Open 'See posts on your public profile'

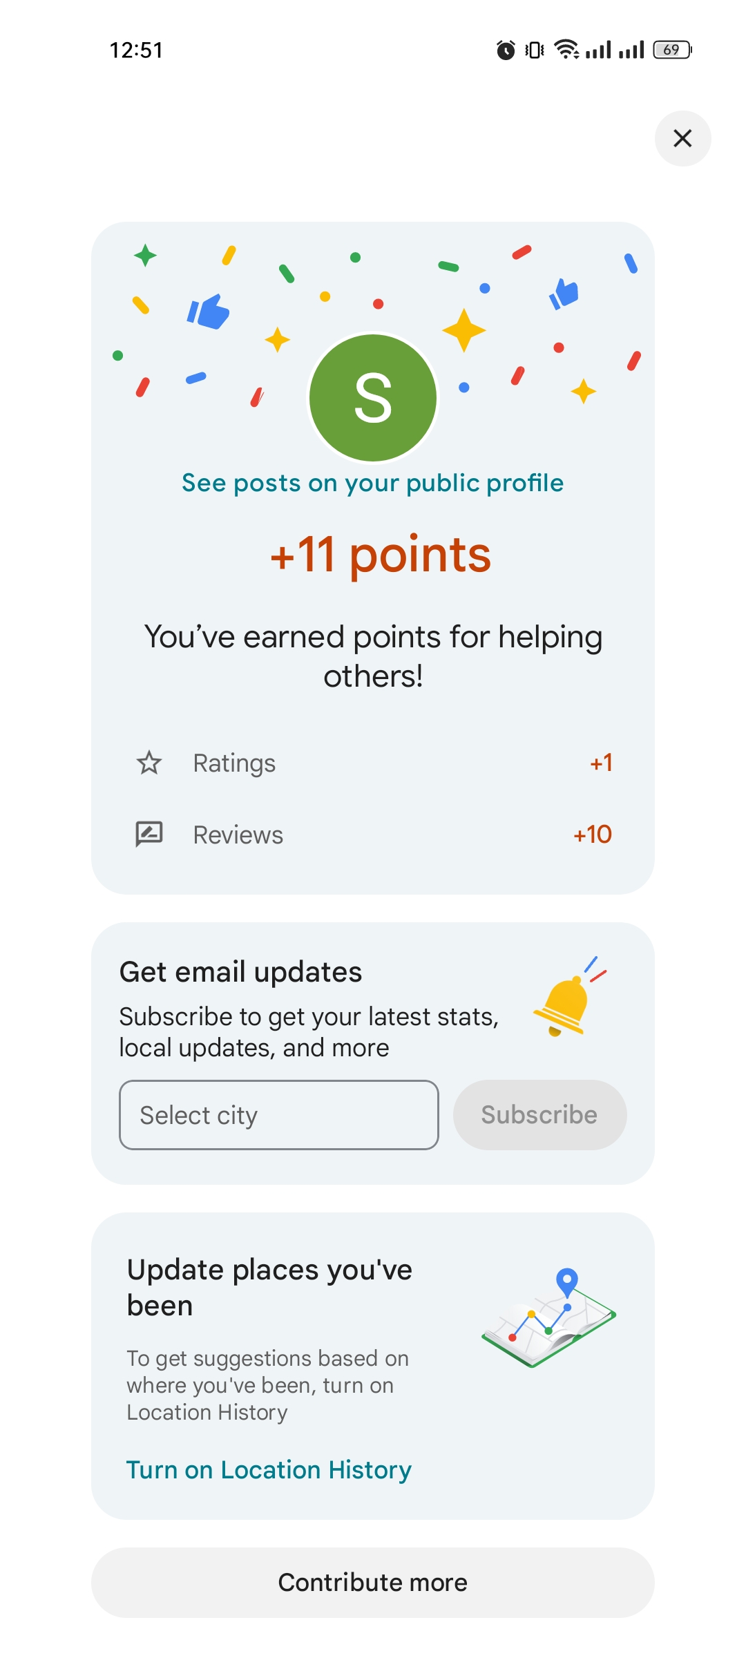(373, 483)
